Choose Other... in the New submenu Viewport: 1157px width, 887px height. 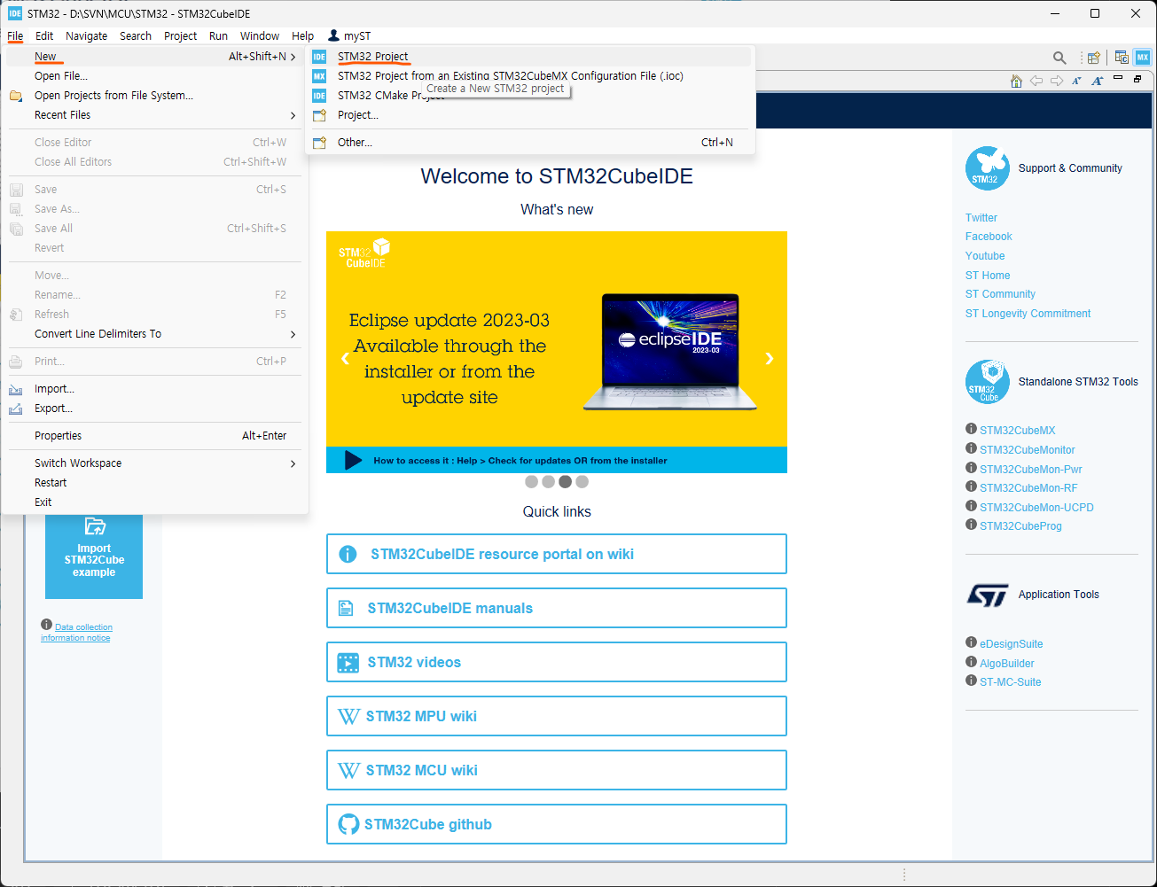531,142
